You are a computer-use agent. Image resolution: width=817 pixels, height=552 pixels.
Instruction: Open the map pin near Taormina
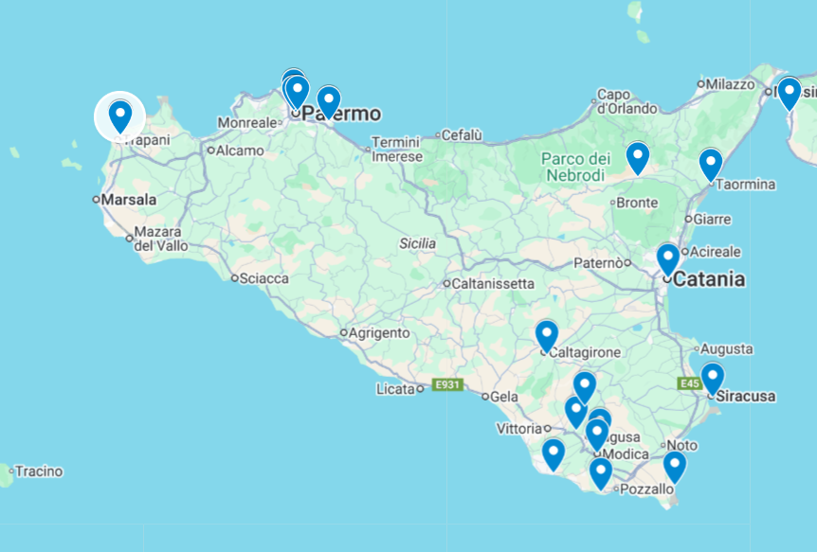click(710, 163)
